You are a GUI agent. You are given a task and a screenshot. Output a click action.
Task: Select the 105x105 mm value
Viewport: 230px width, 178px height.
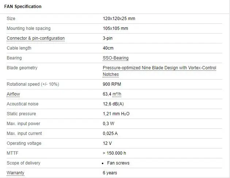[x=115, y=28]
